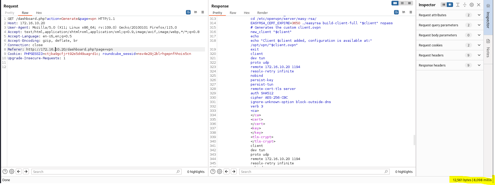
Task: Open Request search settings gear
Action: click(12, 172)
